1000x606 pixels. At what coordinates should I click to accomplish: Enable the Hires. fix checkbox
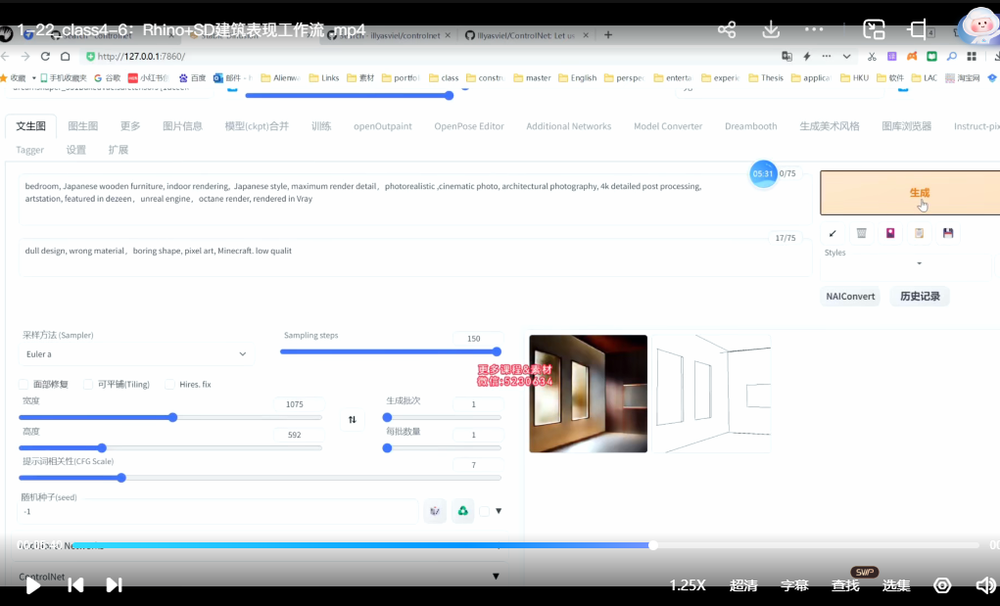pyautogui.click(x=169, y=384)
